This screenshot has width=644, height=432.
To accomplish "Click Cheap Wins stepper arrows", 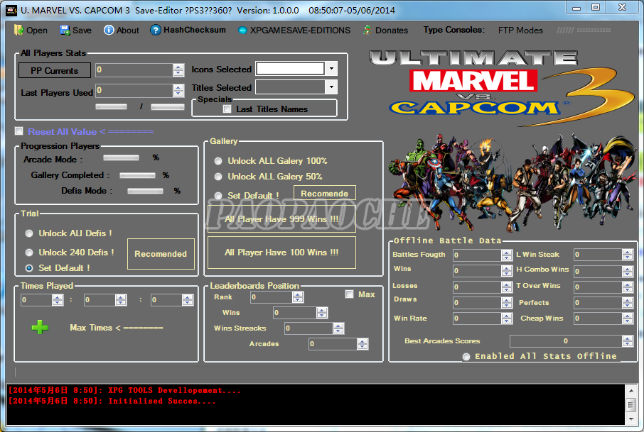I will pyautogui.click(x=627, y=319).
